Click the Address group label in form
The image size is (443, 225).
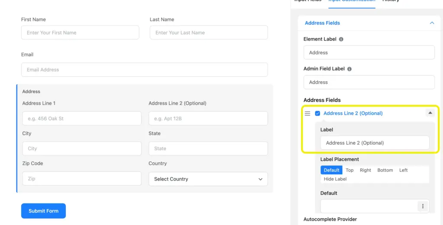[x=31, y=92]
